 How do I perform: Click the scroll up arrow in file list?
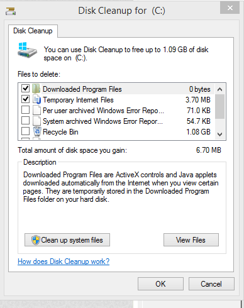(219, 89)
